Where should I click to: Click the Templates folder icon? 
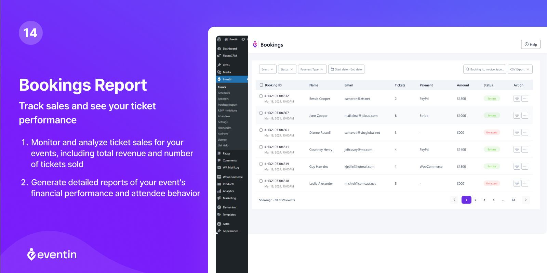coord(219,214)
